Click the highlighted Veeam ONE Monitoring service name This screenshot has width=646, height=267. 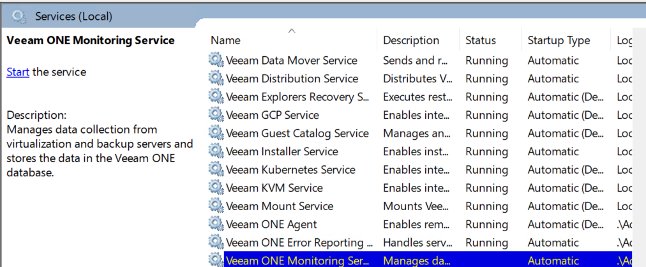click(297, 261)
